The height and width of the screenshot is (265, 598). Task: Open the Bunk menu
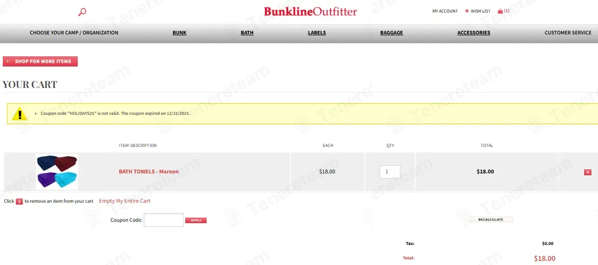tap(180, 33)
